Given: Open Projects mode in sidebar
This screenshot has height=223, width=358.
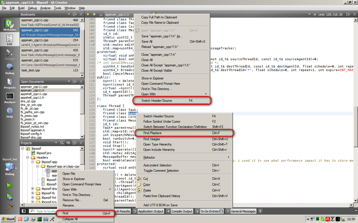Looking at the screenshot, I should click(x=10, y=83).
